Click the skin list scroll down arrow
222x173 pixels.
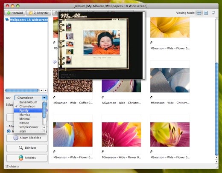44,131
